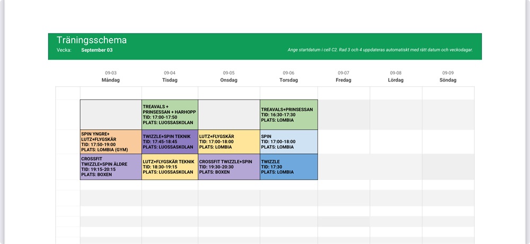Select the Crossfit Twizzle+Spin Äldre cell

point(111,167)
